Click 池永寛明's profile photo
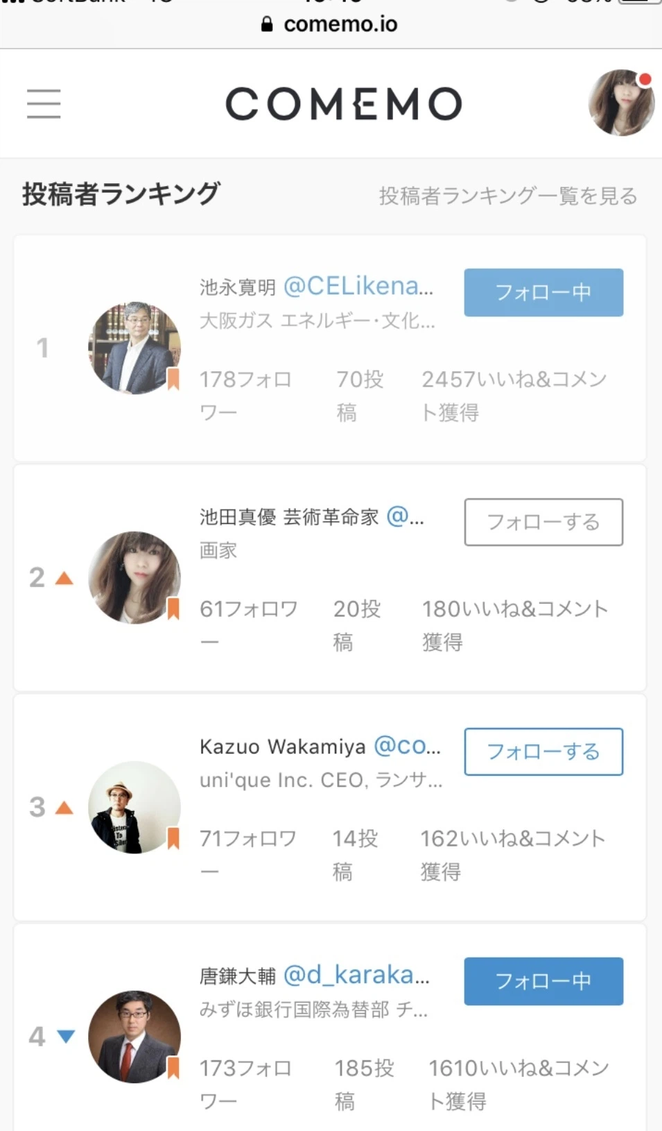The height and width of the screenshot is (1131, 662). click(134, 348)
